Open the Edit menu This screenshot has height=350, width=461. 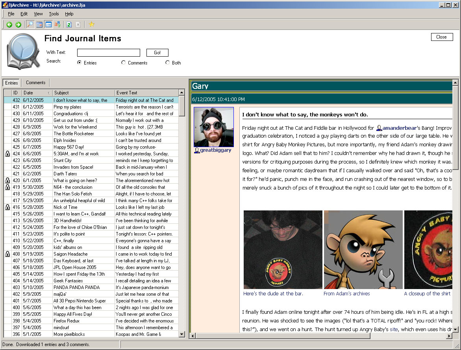pyautogui.click(x=24, y=14)
